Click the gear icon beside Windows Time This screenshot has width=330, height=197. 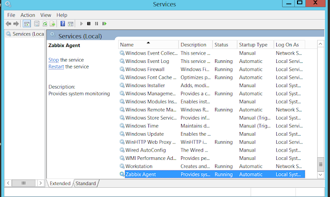click(x=122, y=125)
